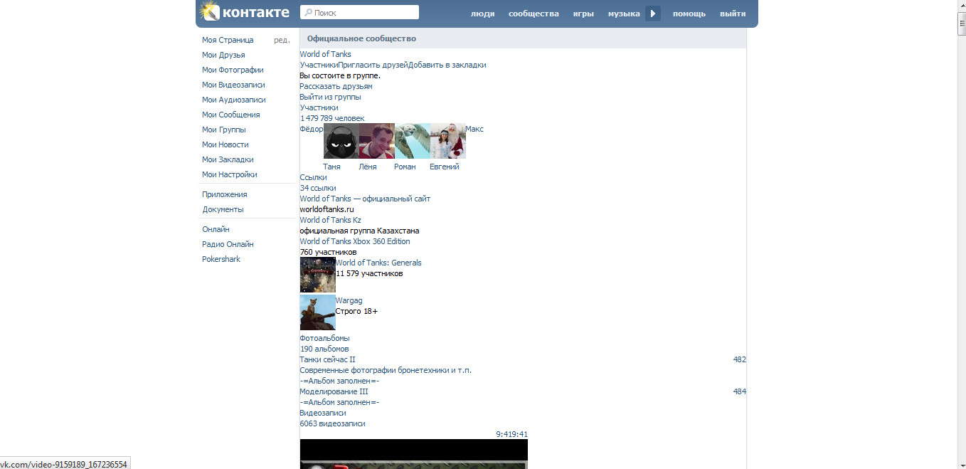Open the Видеозаписи section heading
Screen dimensions: 966x469
coord(323,413)
